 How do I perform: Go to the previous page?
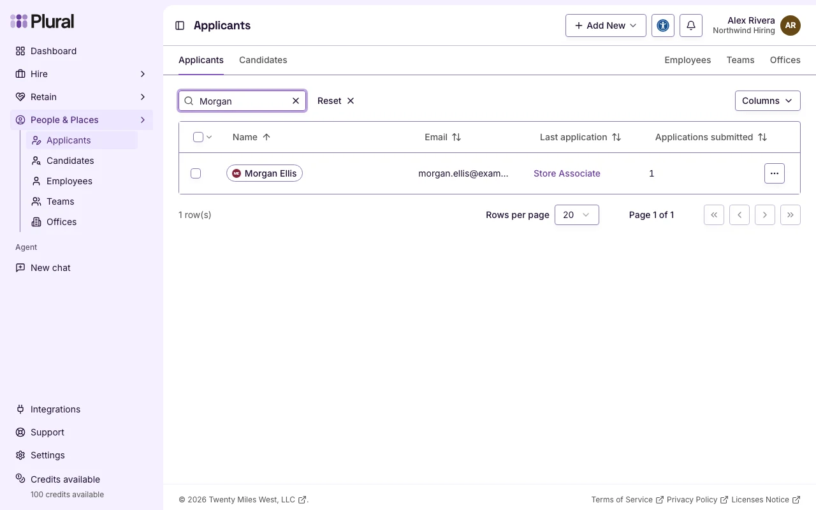(x=739, y=215)
